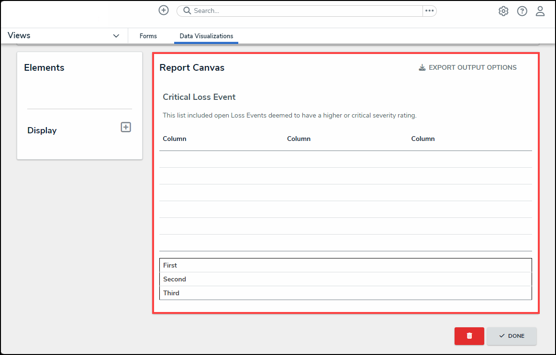
Task: Switch to the Forms tab
Action: coord(148,36)
